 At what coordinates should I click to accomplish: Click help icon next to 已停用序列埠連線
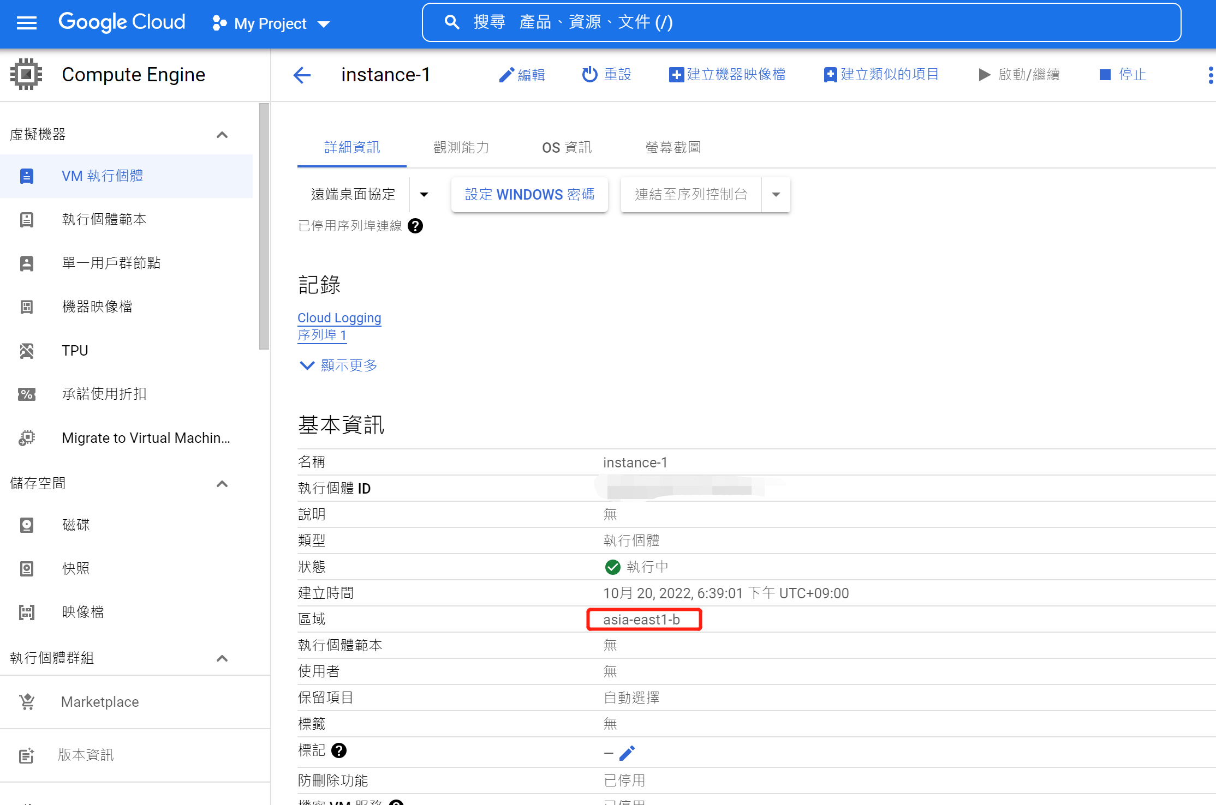pyautogui.click(x=415, y=226)
